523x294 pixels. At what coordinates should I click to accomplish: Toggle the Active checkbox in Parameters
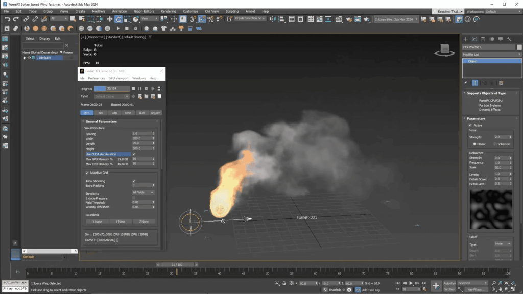[x=470, y=126]
